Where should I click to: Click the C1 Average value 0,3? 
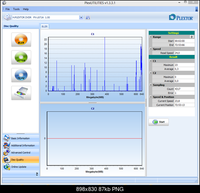(184, 69)
